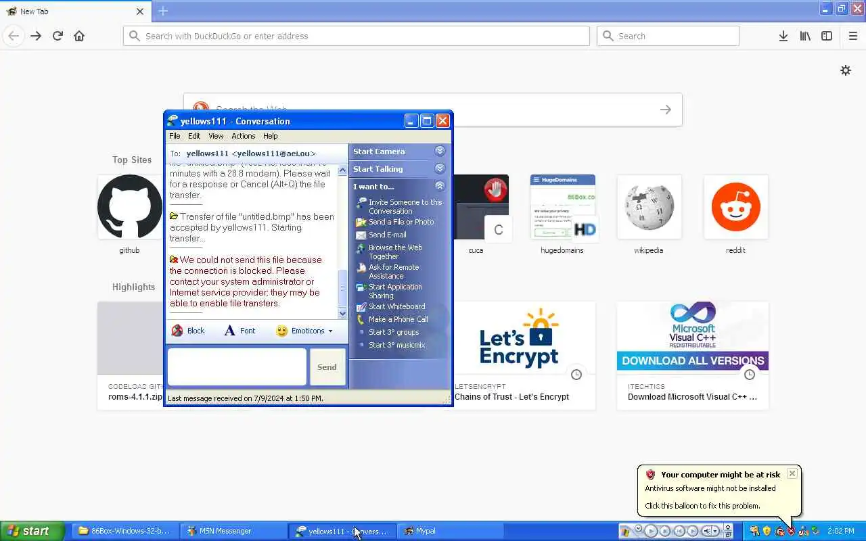Toggle the browser sidebar
This screenshot has height=541, width=866.
click(827, 36)
